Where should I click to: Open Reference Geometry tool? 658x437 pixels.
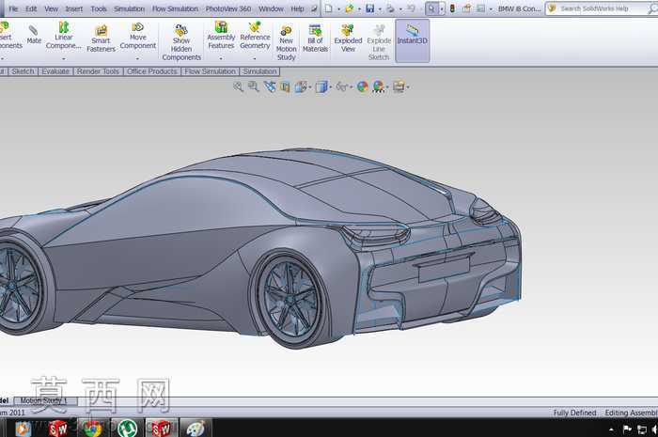coord(255,35)
